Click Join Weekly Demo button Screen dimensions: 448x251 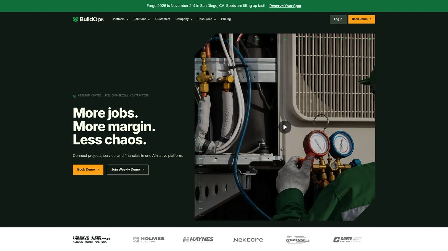[128, 170]
